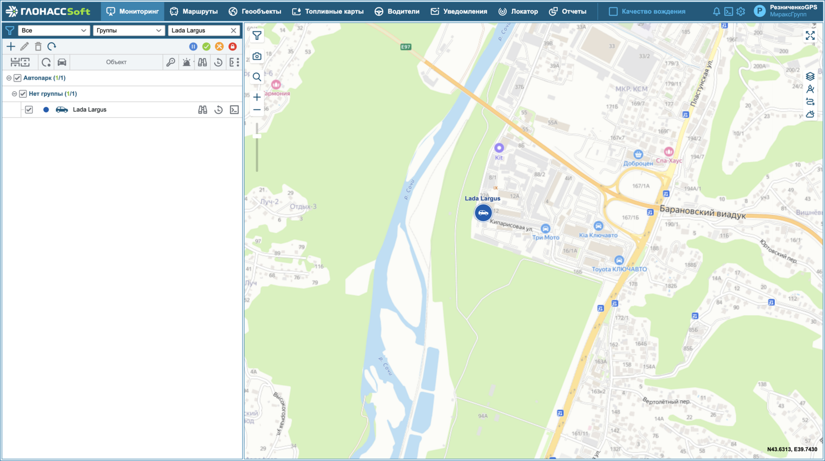
Task: Collapse all groups in object list
Action: 15,62
